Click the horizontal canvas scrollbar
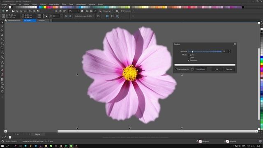The image size is (263, 148). click(x=157, y=132)
